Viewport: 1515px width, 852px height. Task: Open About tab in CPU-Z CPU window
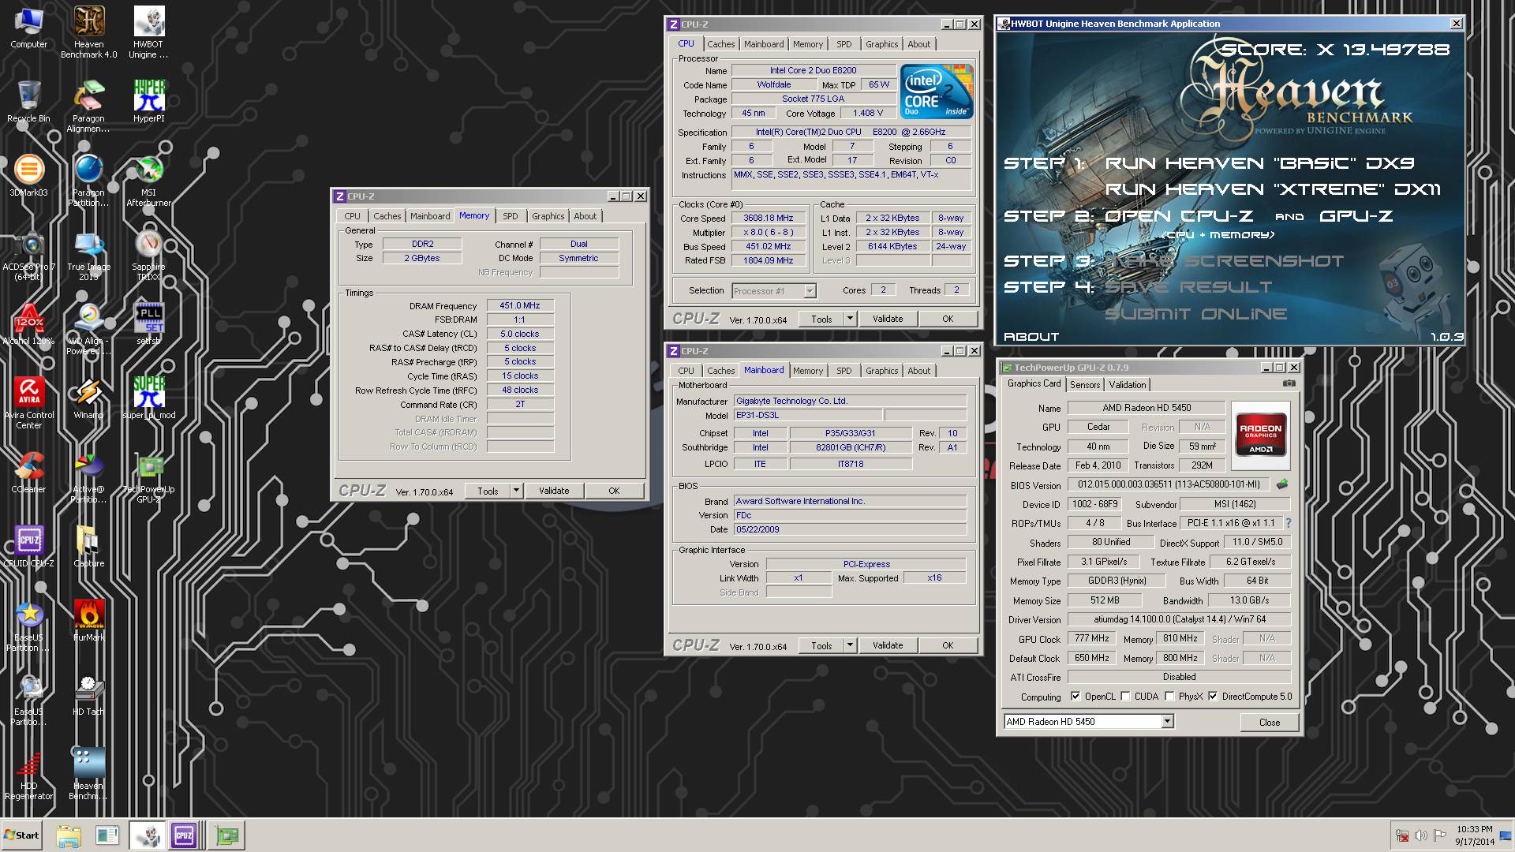[x=918, y=44]
